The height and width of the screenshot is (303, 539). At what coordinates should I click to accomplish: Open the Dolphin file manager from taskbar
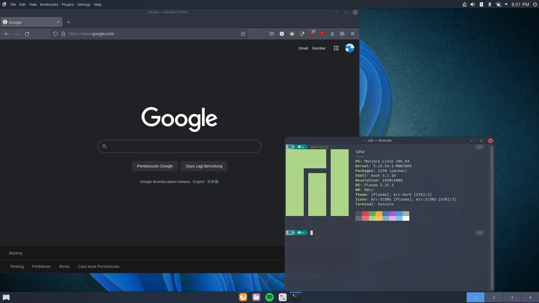256,297
